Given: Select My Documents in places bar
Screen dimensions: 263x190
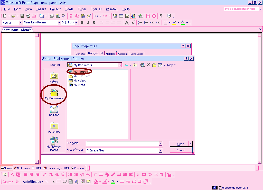Looking at the screenshot, I should (54, 94).
